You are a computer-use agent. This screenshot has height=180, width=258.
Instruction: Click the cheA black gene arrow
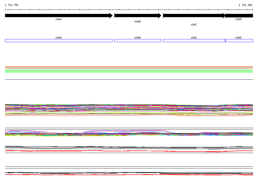pyautogui.click(x=59, y=16)
